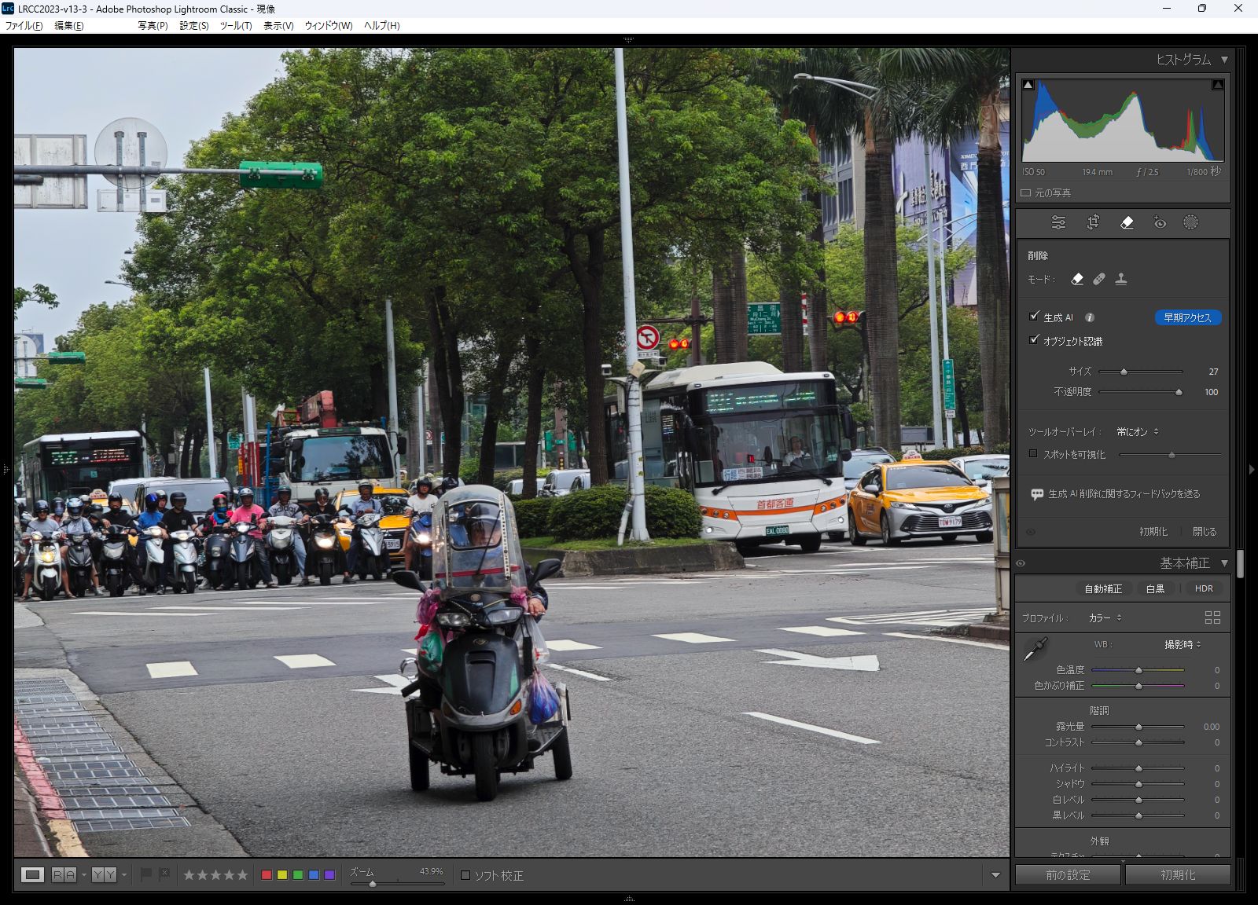
Task: Click the generative AI info icon
Action: pos(1090,317)
